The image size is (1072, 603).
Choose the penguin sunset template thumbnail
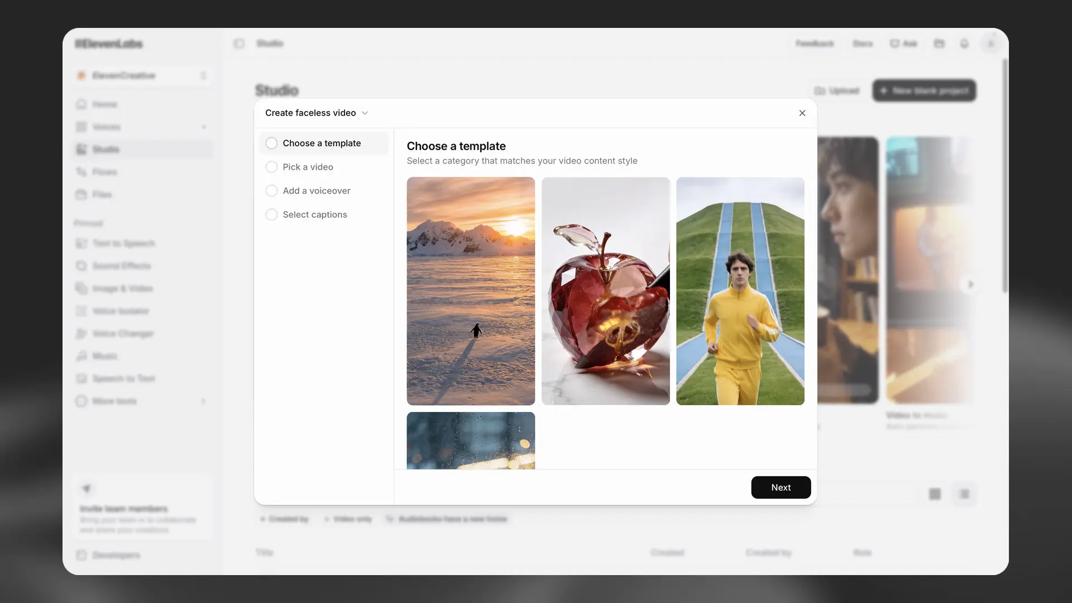tap(471, 291)
